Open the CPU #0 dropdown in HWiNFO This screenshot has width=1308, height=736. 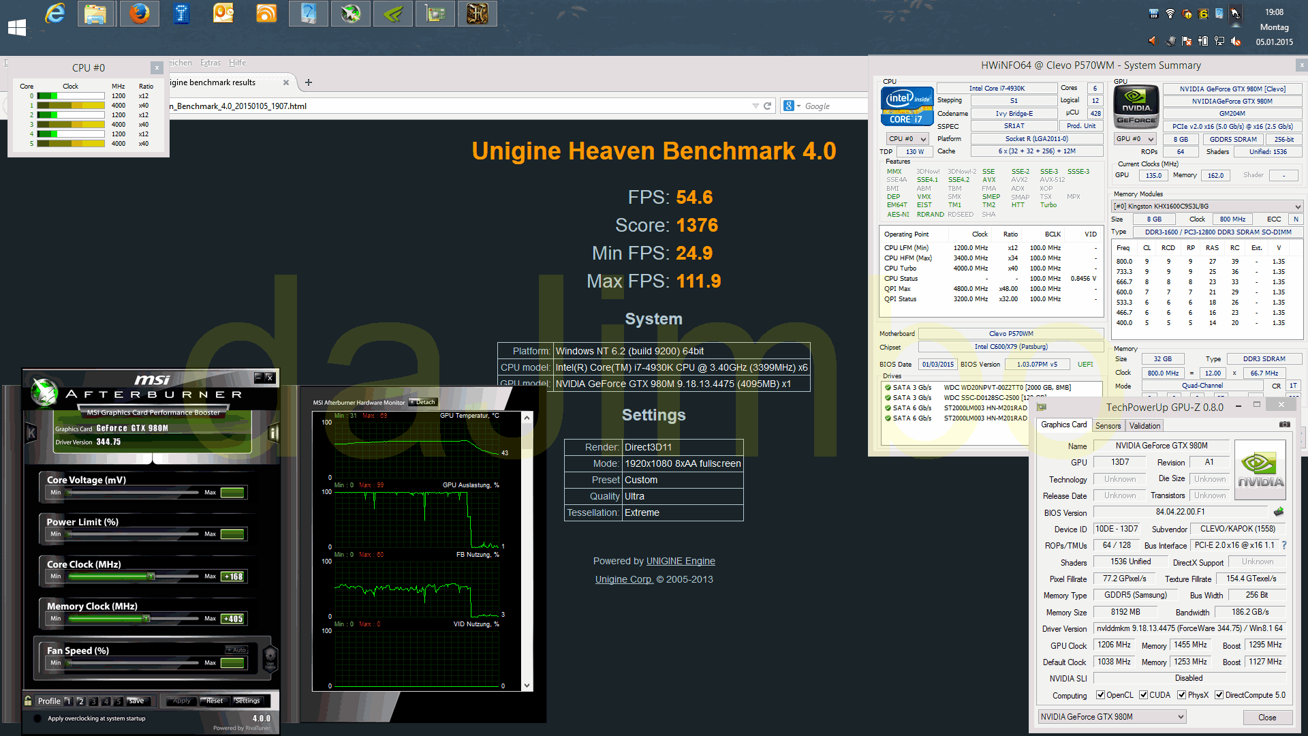point(908,138)
